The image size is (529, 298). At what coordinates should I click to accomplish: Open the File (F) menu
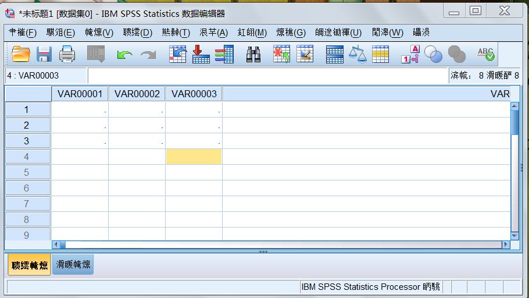pyautogui.click(x=23, y=33)
